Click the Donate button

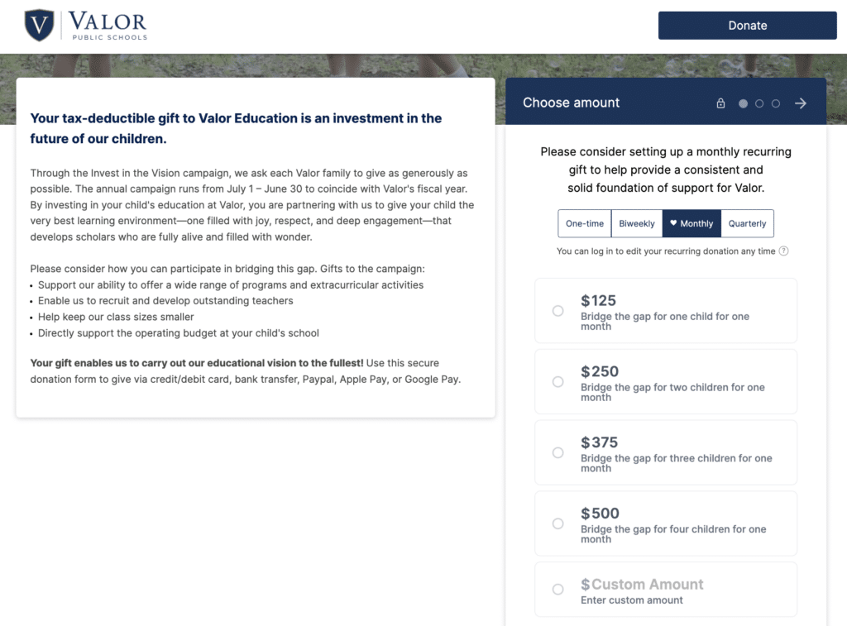point(747,25)
